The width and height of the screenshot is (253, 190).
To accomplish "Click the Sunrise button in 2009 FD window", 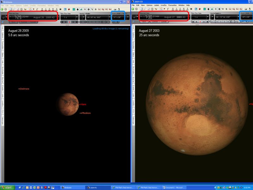I will pyautogui.click(x=155, y=22).
